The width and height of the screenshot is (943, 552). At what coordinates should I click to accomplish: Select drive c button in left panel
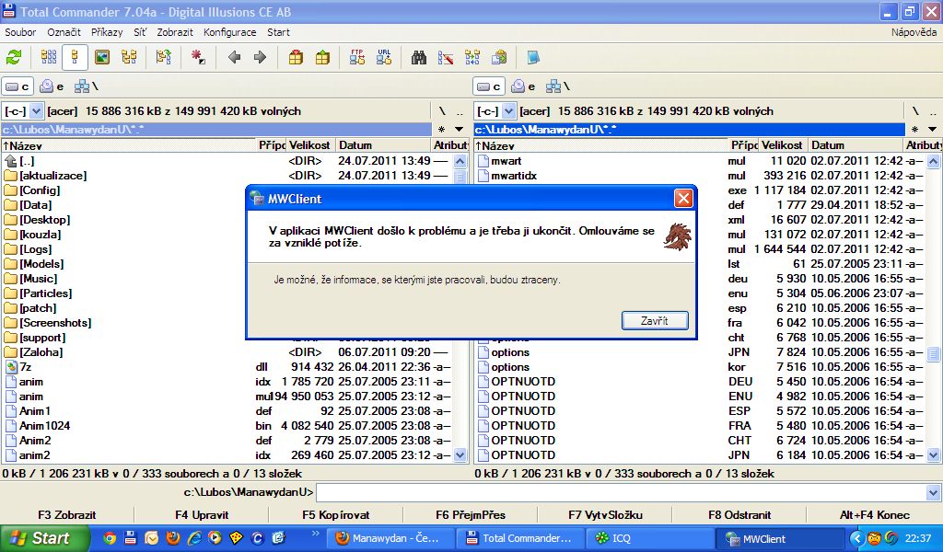tap(17, 87)
